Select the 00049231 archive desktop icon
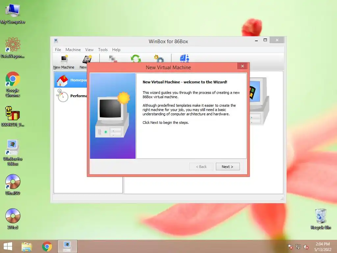This screenshot has width=337, height=253. coord(13,116)
